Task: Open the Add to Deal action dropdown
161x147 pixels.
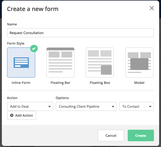Action: (x=30, y=106)
